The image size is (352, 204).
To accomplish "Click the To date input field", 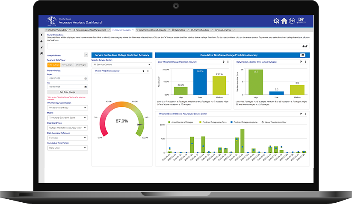I will click(x=67, y=87).
